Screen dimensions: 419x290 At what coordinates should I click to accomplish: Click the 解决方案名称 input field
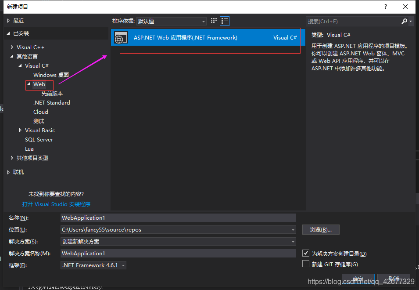(178, 254)
